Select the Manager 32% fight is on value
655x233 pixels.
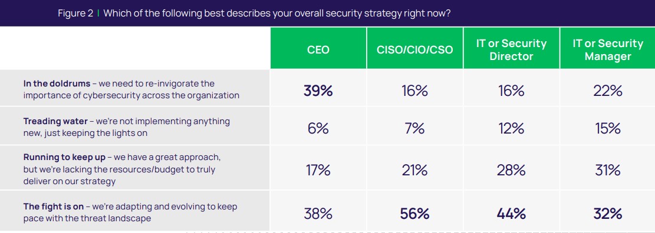coord(608,214)
